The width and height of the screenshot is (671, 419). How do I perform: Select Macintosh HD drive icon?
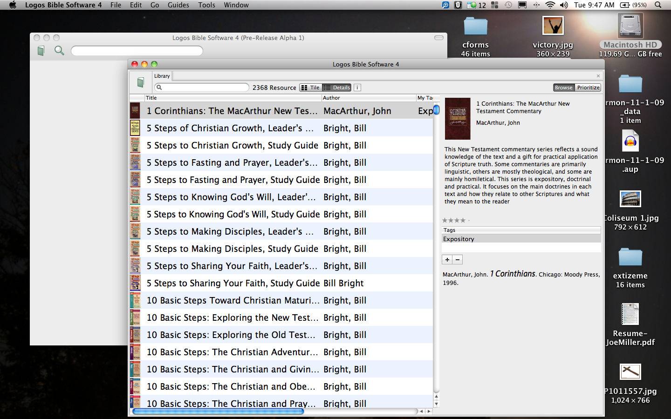coord(630,26)
